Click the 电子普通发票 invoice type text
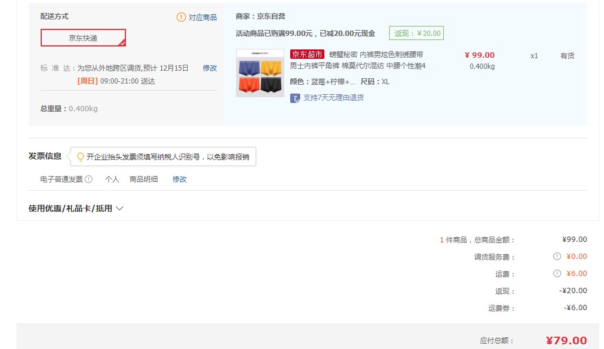Screen dimensions: 604x349 [62, 179]
